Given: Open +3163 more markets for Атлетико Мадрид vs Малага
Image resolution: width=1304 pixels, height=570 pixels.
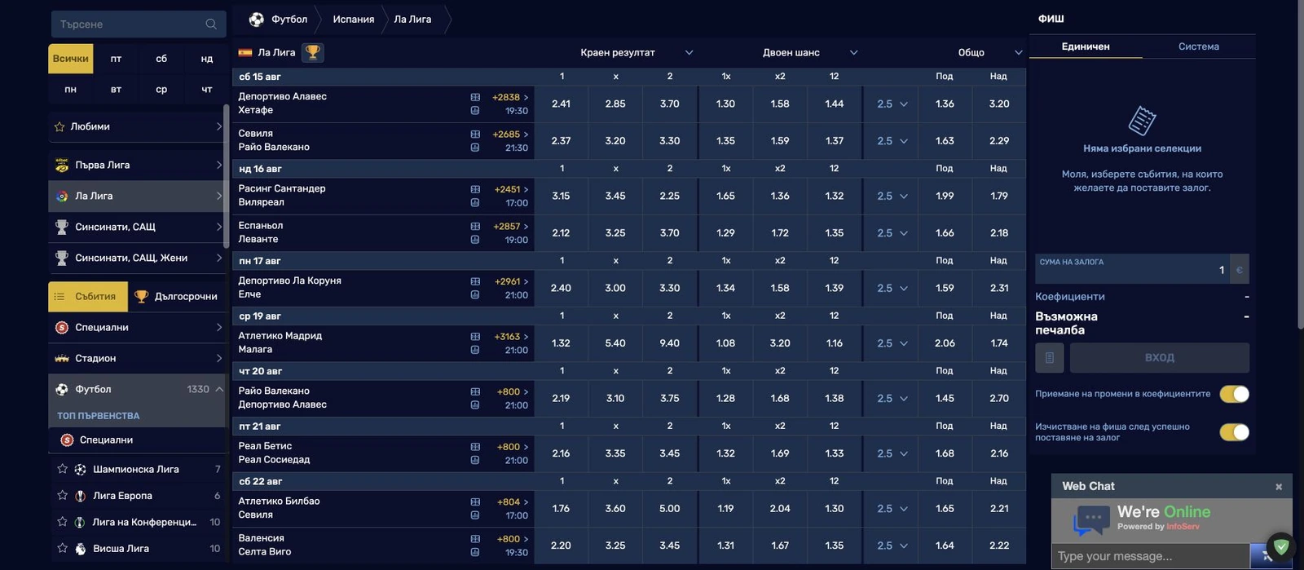Looking at the screenshot, I should [x=511, y=337].
